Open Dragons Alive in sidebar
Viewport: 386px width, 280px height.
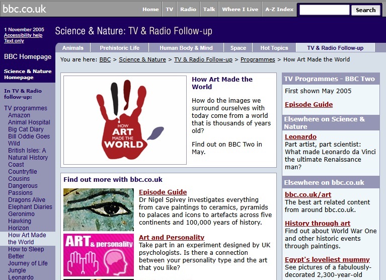[x=27, y=200]
